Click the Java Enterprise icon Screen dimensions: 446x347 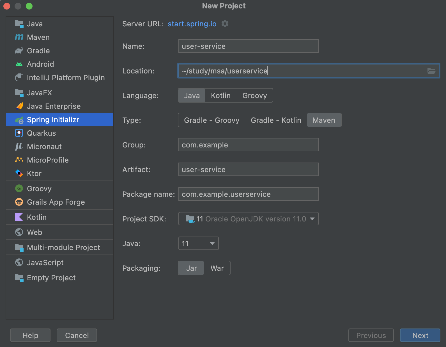(x=19, y=106)
